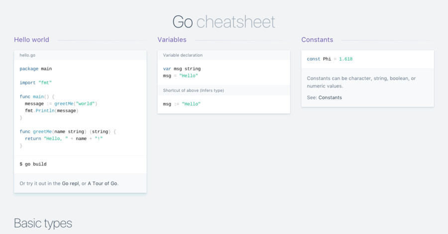The width and height of the screenshot is (448, 234).
Task: Click the var msg string code line
Action: click(182, 69)
